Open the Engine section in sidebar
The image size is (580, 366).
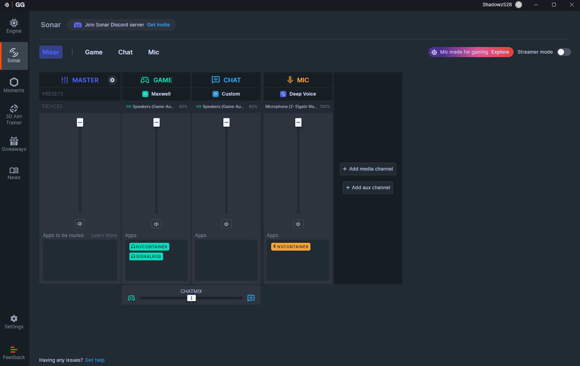tap(14, 26)
